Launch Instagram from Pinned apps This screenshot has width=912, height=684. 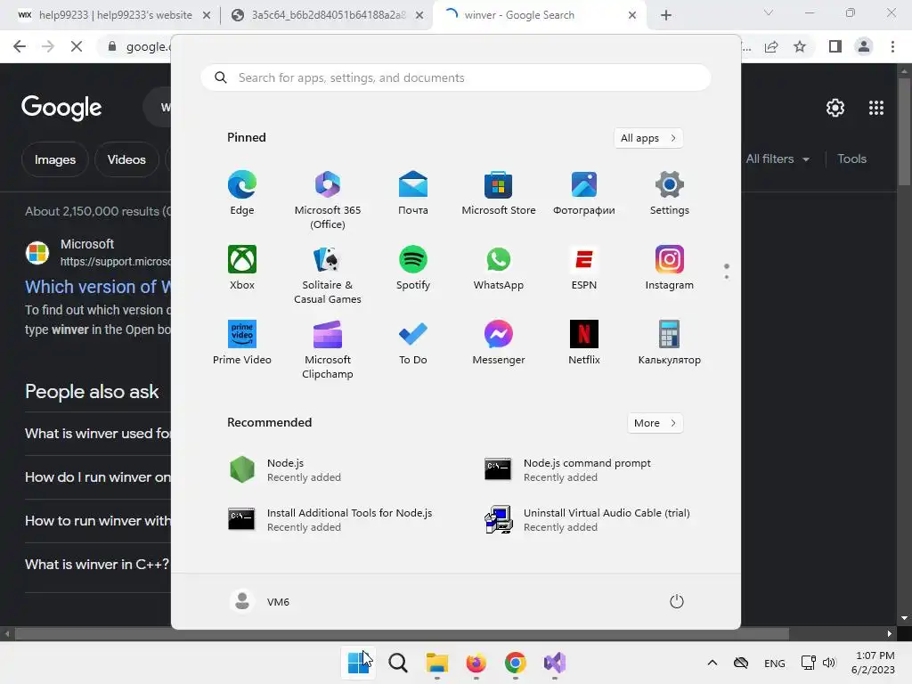point(670,267)
